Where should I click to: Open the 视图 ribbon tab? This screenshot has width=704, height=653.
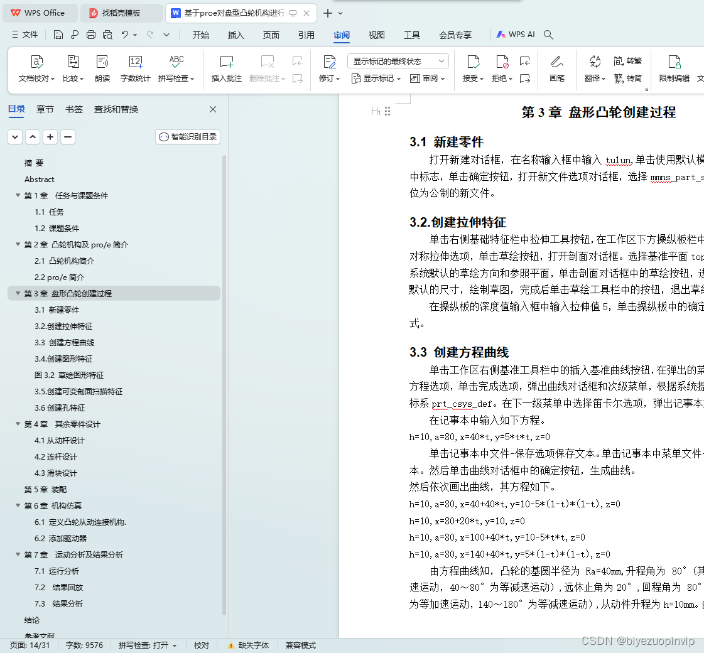pyautogui.click(x=377, y=35)
